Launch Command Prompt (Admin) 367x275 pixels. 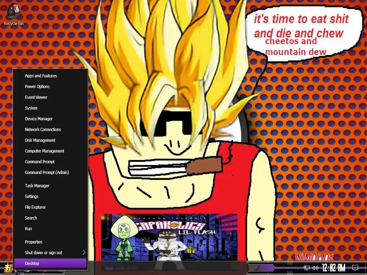click(x=50, y=173)
